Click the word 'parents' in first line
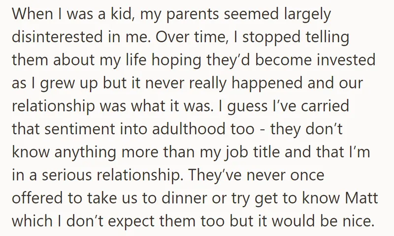 point(193,15)
